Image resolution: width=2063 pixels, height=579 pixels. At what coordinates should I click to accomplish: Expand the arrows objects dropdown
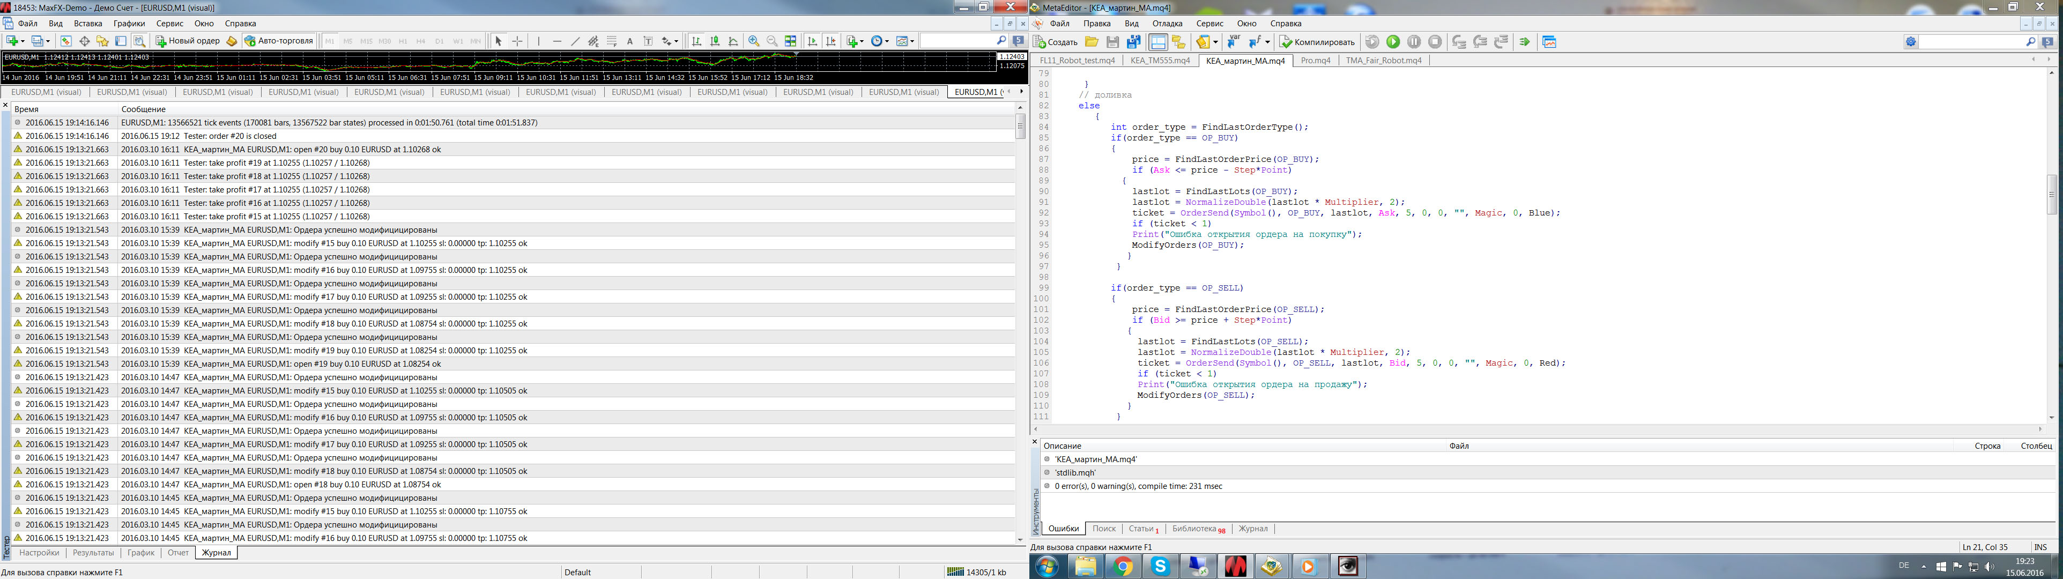[x=676, y=41]
